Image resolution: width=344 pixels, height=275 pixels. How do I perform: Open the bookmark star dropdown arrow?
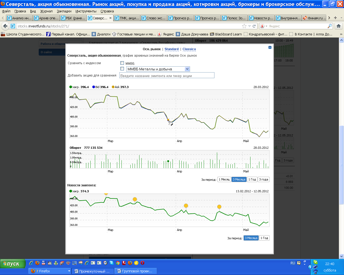249,26
